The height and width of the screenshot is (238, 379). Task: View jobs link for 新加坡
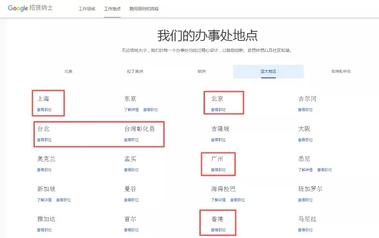pos(63,200)
